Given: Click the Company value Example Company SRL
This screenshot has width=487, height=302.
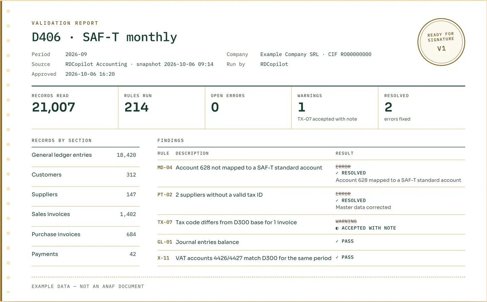Looking at the screenshot, I should 316,54.
